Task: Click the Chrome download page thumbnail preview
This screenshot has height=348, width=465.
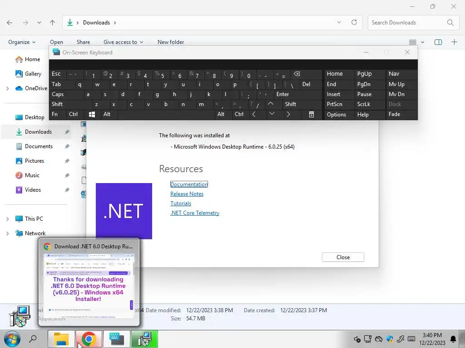Action: 89,285
